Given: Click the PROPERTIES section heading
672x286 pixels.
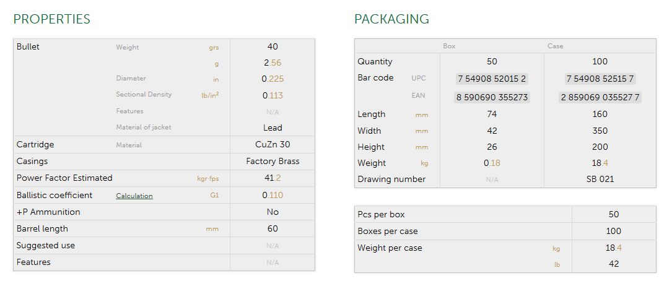Looking at the screenshot, I should 52,19.
